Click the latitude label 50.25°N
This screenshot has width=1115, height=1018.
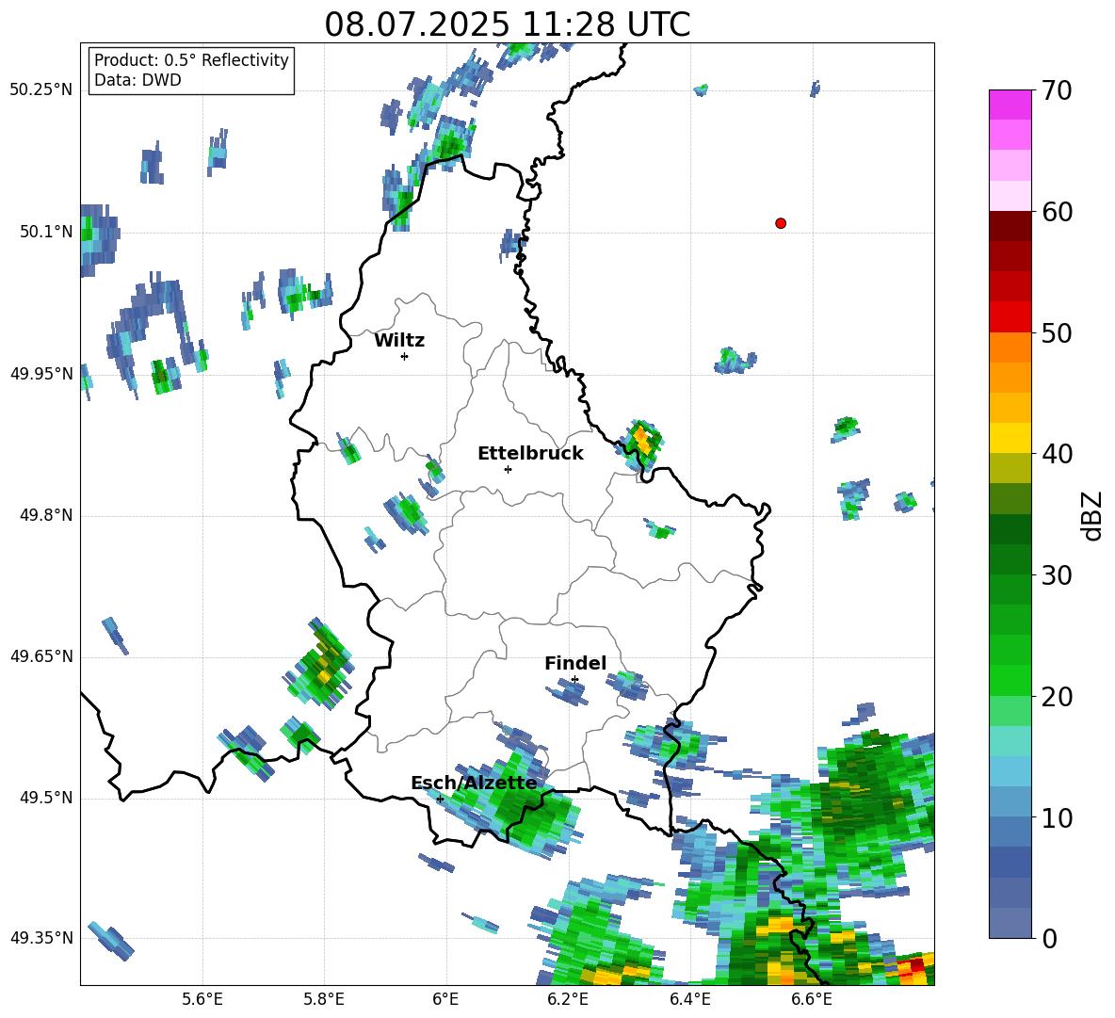click(x=41, y=90)
